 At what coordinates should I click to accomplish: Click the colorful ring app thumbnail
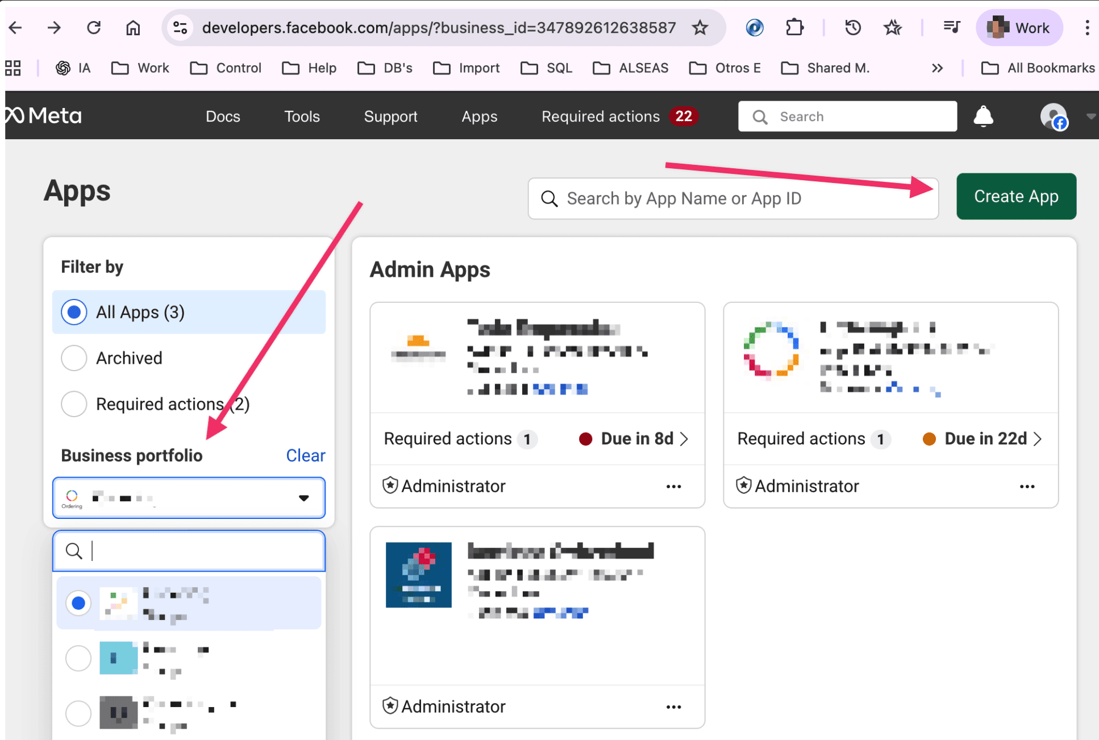click(x=771, y=350)
